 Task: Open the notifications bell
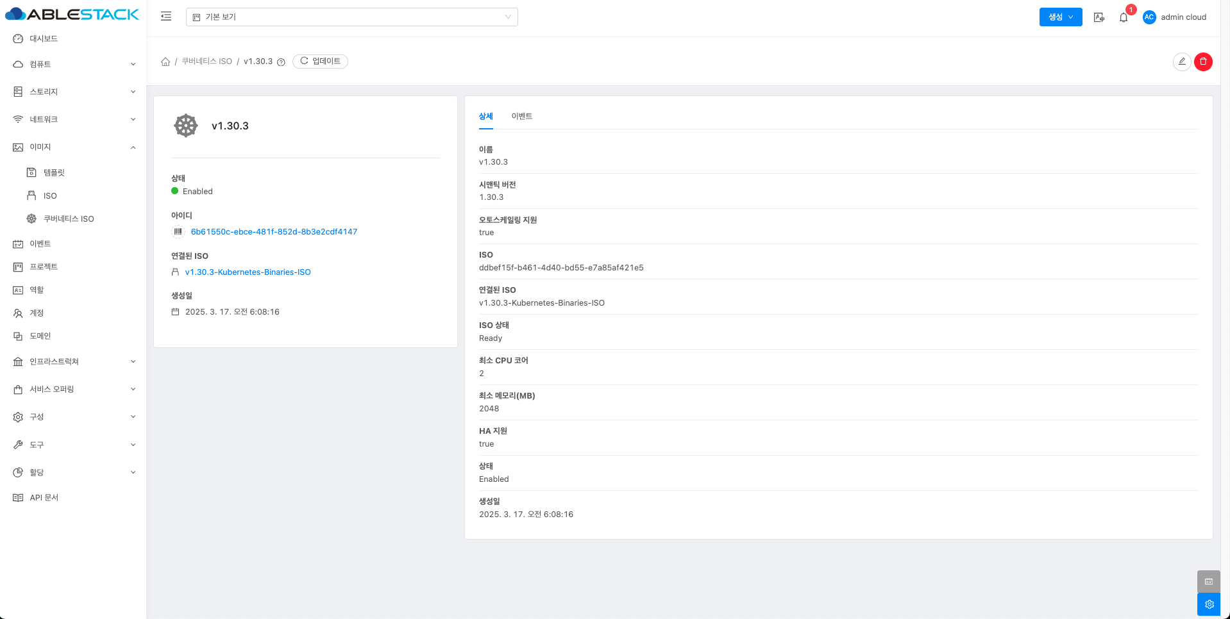click(1124, 17)
